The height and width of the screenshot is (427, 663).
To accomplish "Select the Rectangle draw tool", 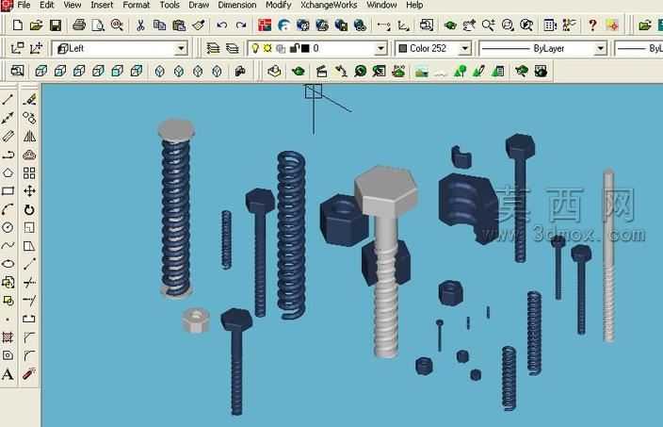I will (x=8, y=190).
